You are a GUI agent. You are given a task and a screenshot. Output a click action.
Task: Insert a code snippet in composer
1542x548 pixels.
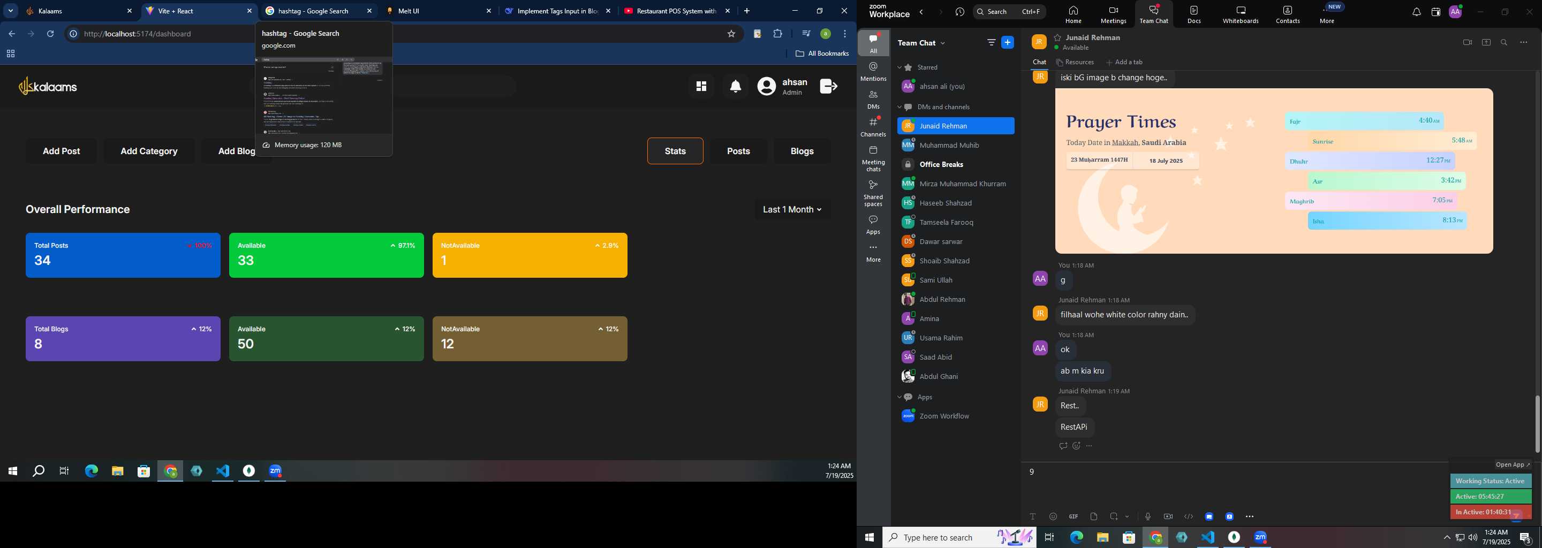click(x=1188, y=516)
